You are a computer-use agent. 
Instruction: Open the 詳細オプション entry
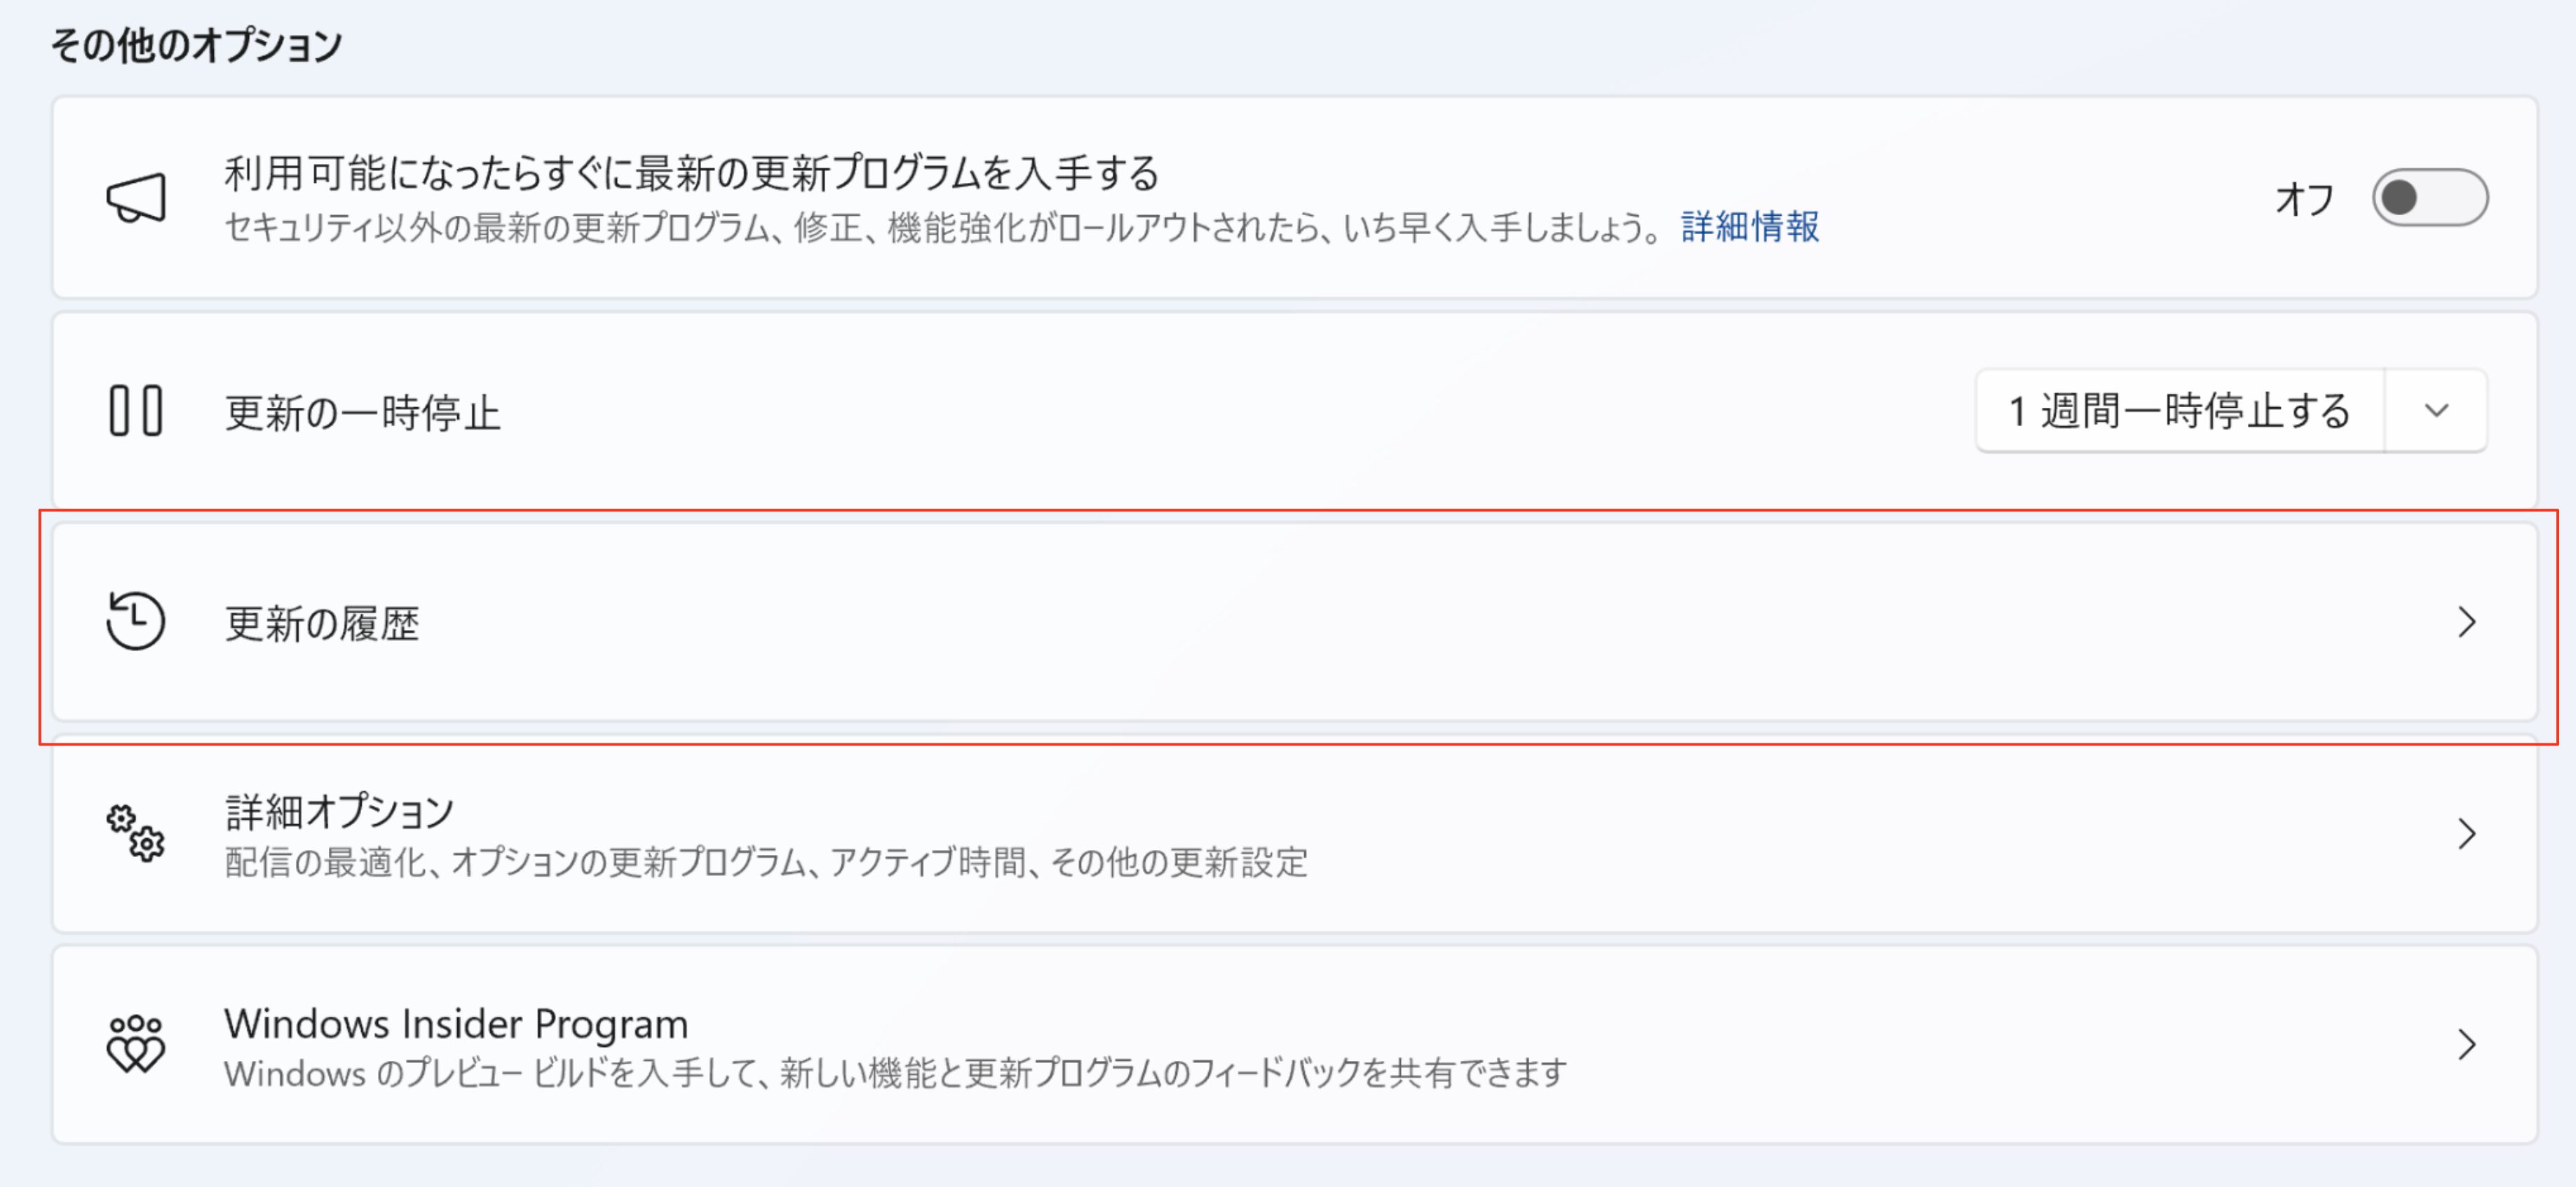click(340, 811)
